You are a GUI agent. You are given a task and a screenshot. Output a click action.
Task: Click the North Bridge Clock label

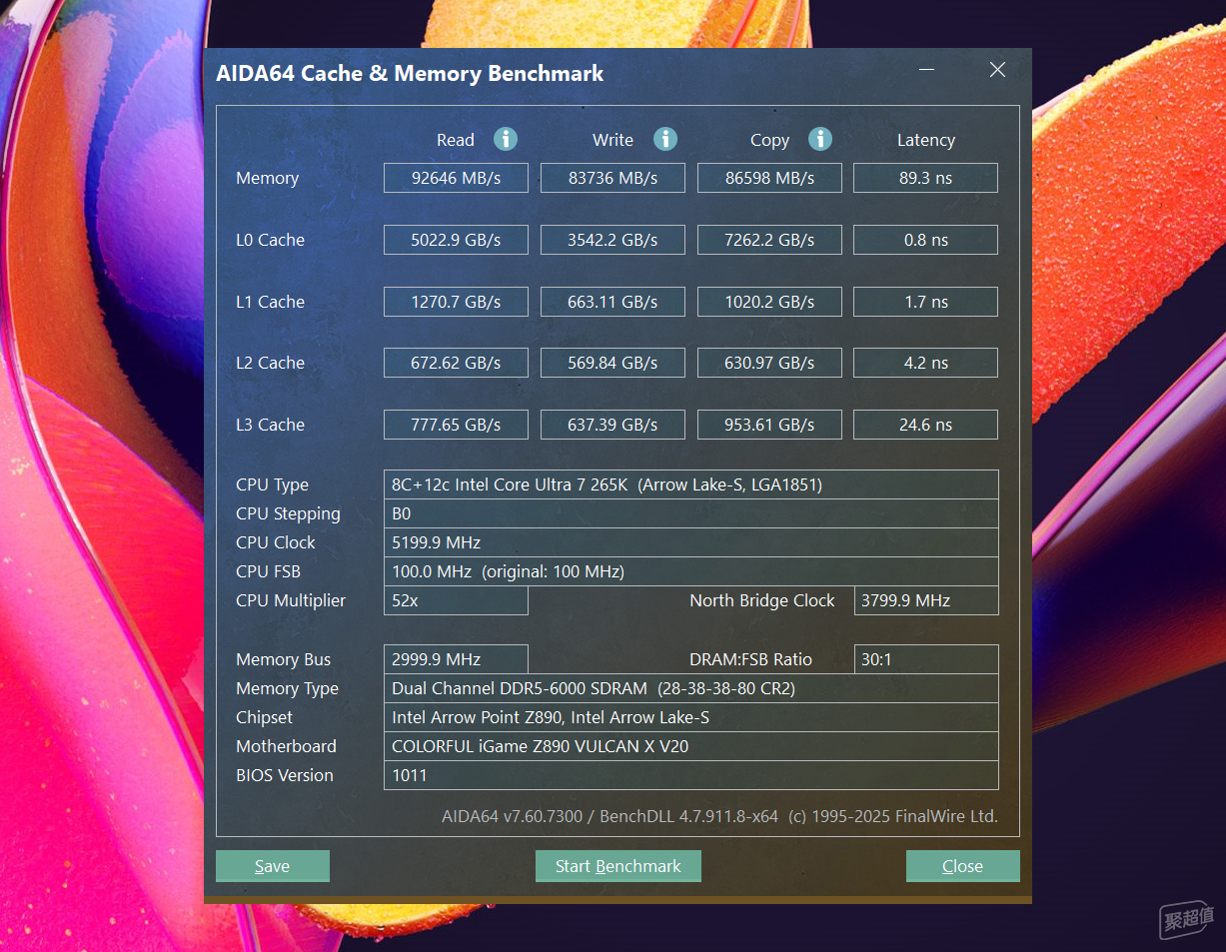pyautogui.click(x=762, y=600)
